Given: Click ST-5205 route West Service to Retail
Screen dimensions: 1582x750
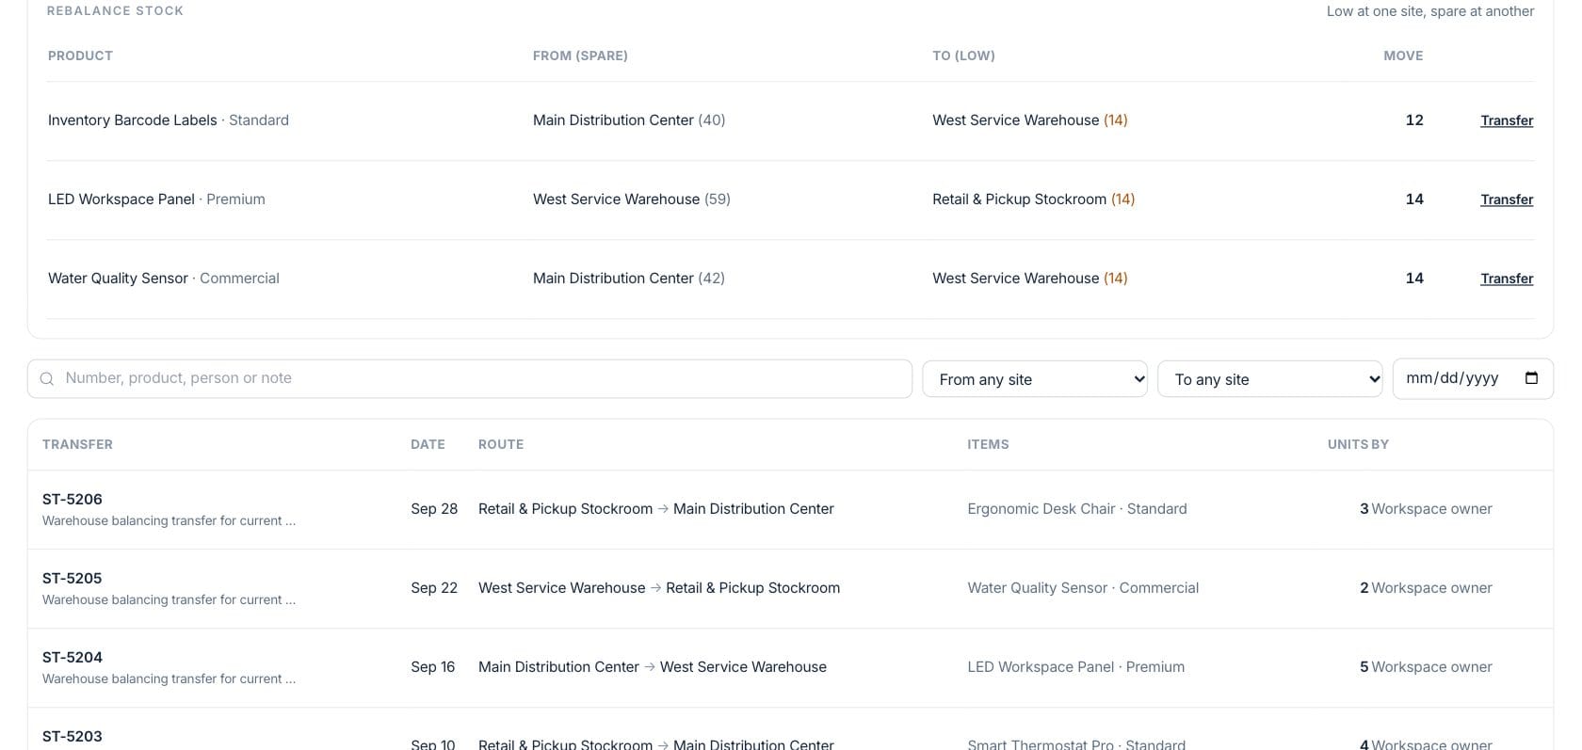Looking at the screenshot, I should point(659,588).
